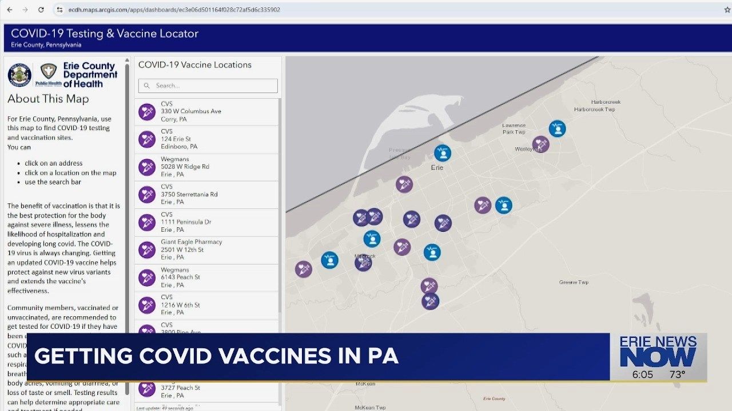Viewport: 732px width, 411px height.
Task: Select Wegmans 5028 W Ridge Rd syringe icon
Action: pos(147,167)
